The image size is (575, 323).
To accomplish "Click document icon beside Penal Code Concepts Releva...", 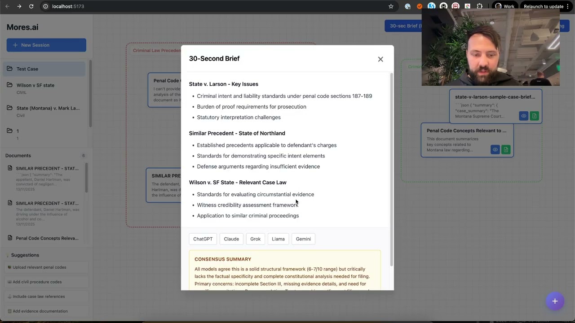I will [10, 238].
